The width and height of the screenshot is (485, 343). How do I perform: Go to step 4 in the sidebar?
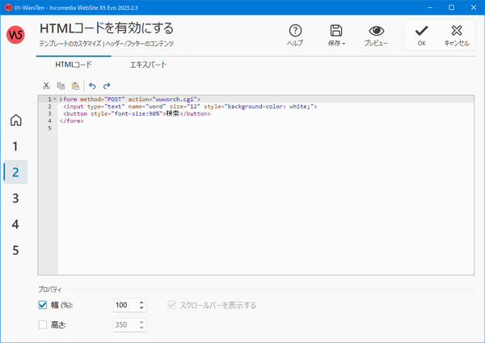tap(15, 224)
